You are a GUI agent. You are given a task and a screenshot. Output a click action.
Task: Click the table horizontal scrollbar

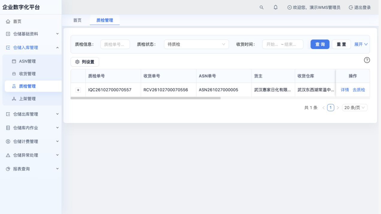pos(146,98)
